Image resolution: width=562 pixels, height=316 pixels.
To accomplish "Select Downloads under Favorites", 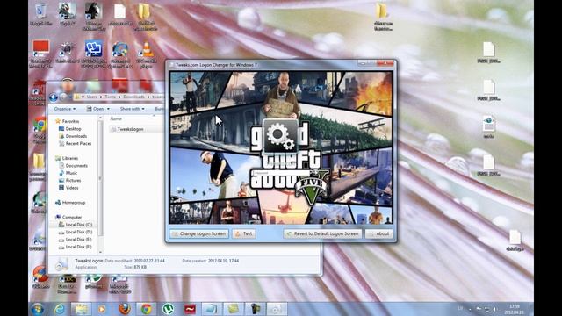I will coord(73,136).
